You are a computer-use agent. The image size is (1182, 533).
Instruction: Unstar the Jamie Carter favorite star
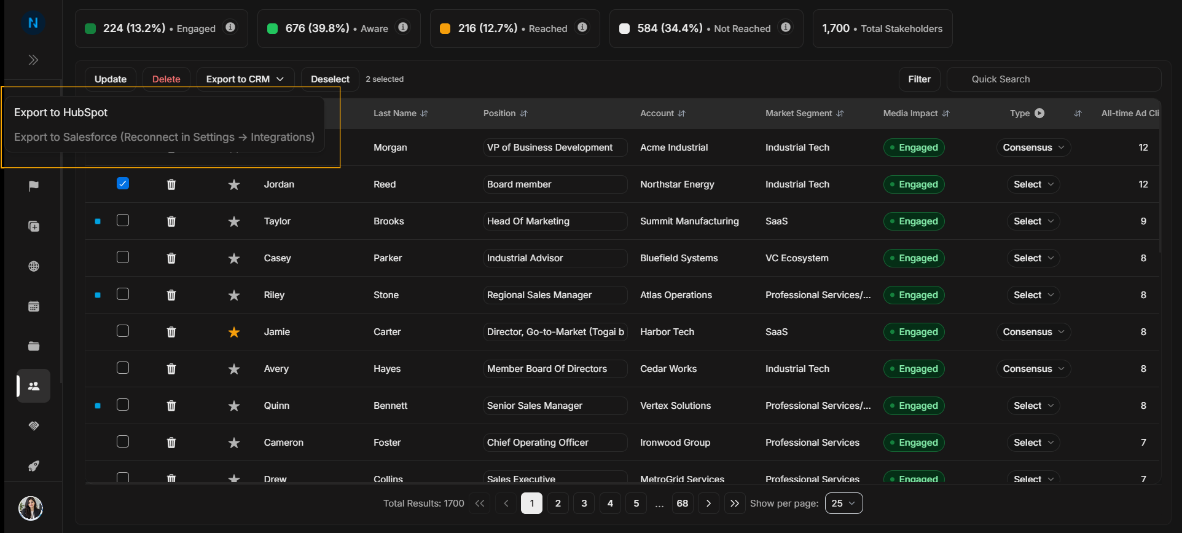pyautogui.click(x=234, y=332)
